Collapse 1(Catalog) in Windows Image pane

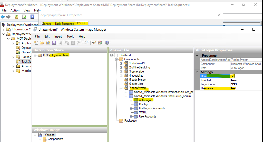coord(35,135)
